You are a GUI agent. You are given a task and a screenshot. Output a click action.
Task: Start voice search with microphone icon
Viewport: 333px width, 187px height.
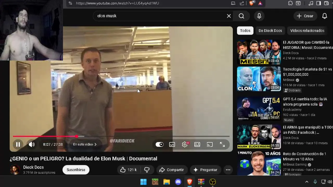pyautogui.click(x=259, y=16)
